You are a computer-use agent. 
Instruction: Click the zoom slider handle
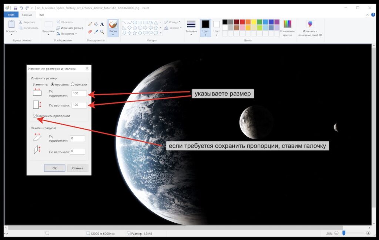click(344, 233)
